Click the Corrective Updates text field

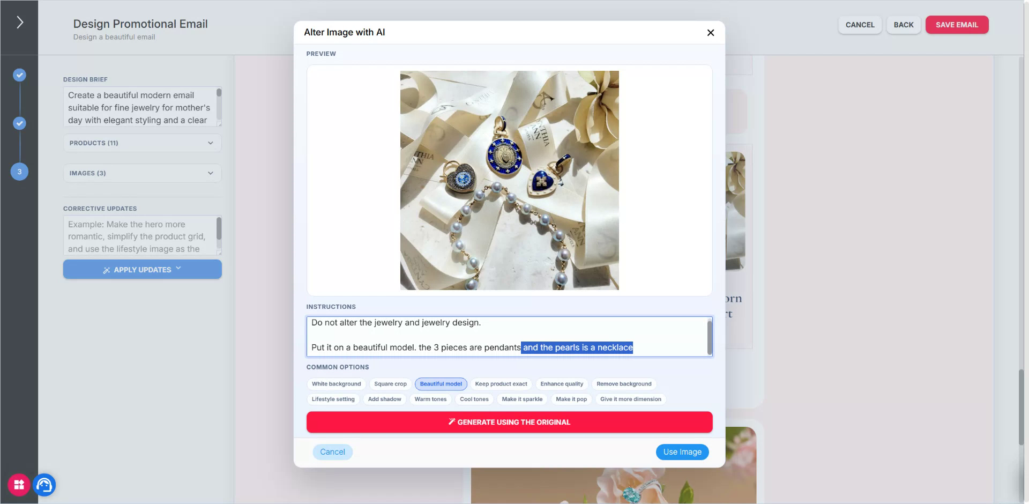coord(139,236)
